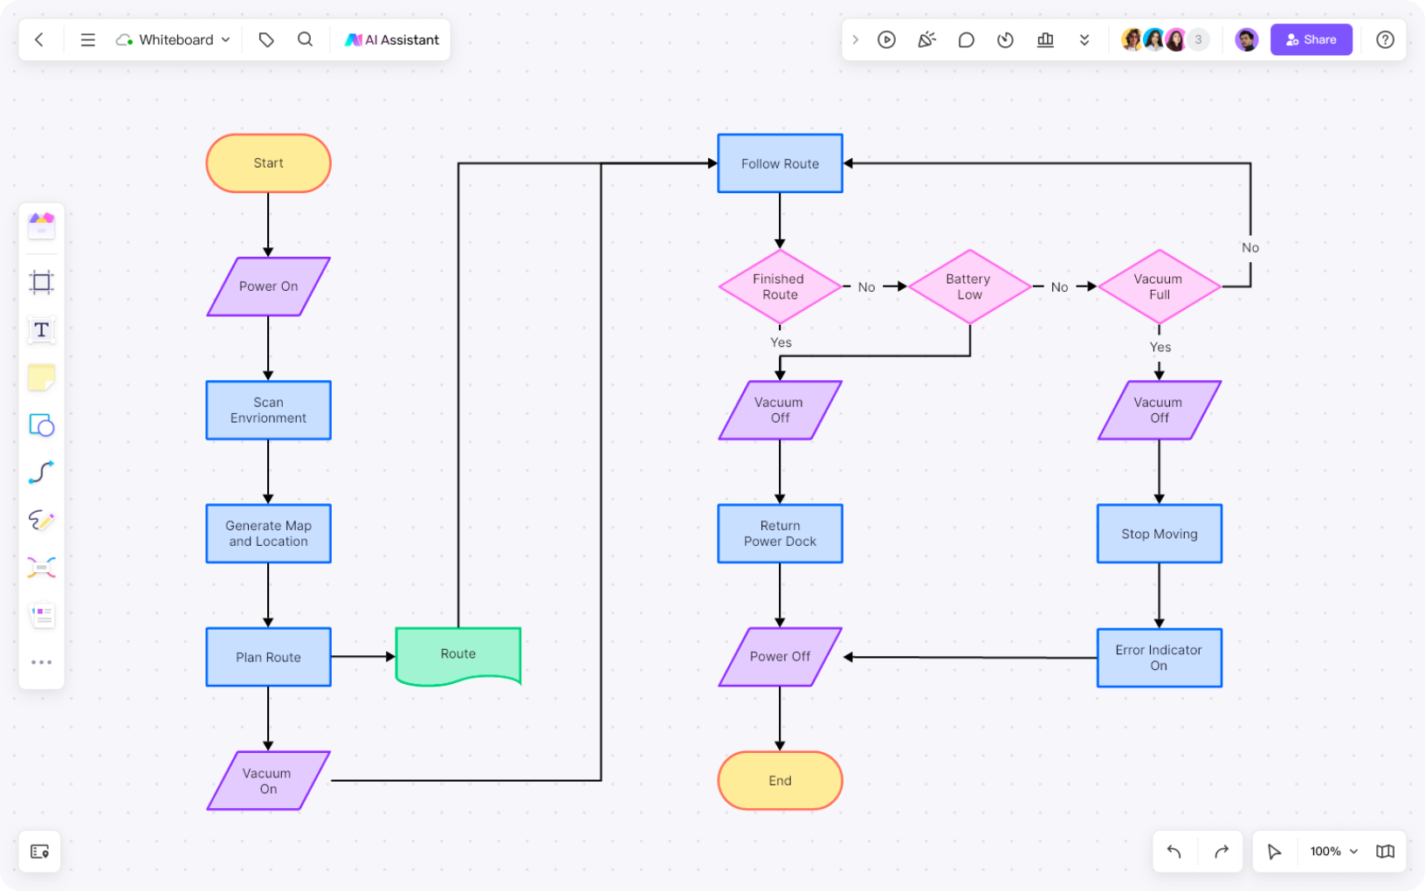Expand more tools with double chevron
The image size is (1425, 891).
[1084, 40]
